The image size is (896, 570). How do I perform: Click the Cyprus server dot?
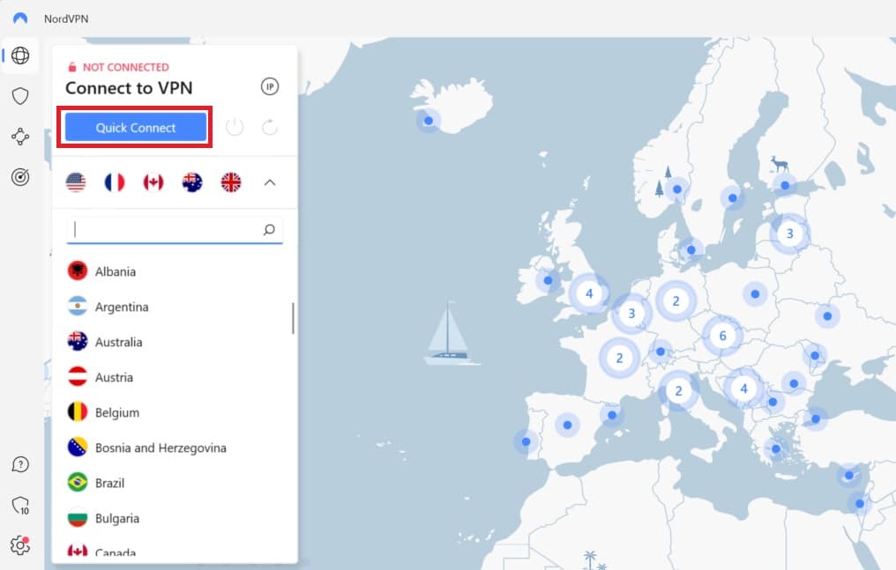pyautogui.click(x=849, y=475)
